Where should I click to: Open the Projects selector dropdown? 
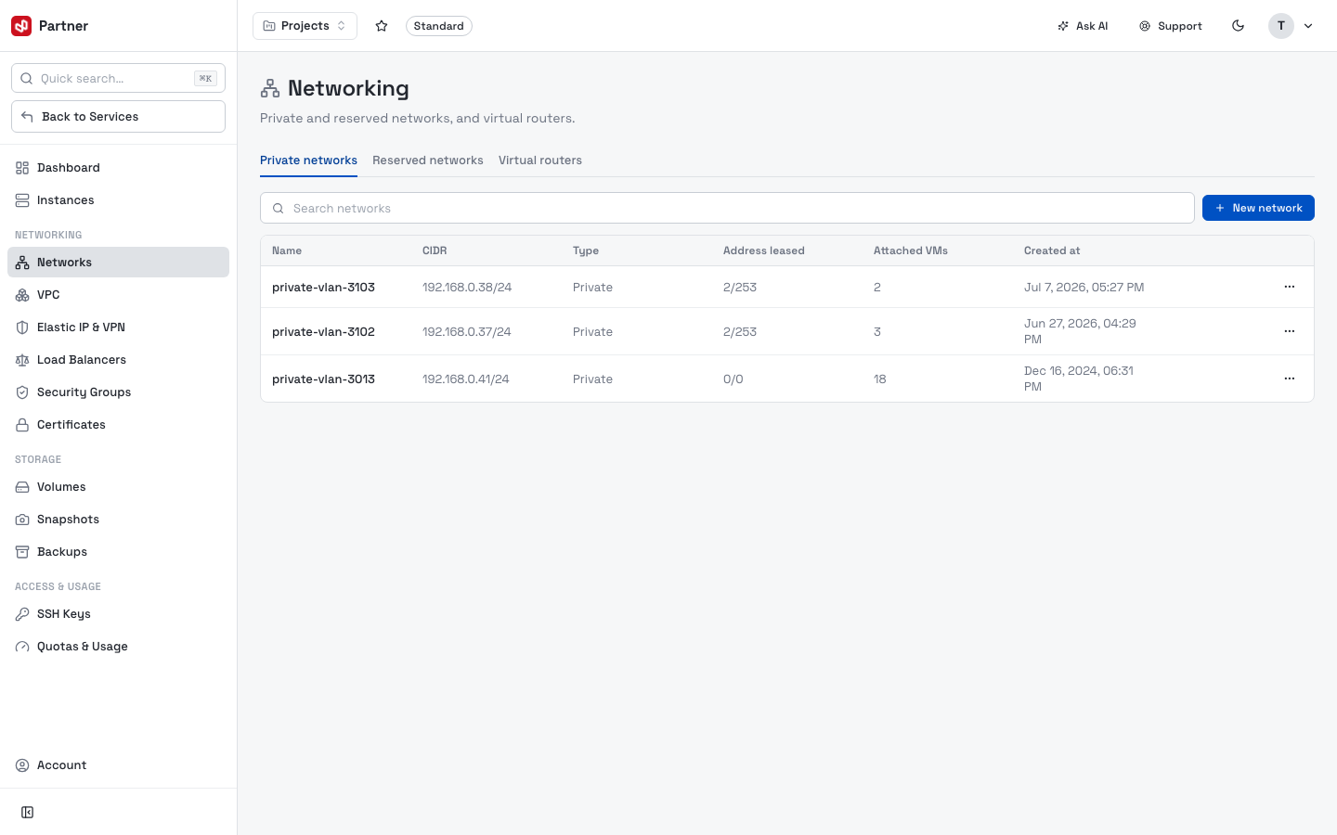pyautogui.click(x=305, y=26)
